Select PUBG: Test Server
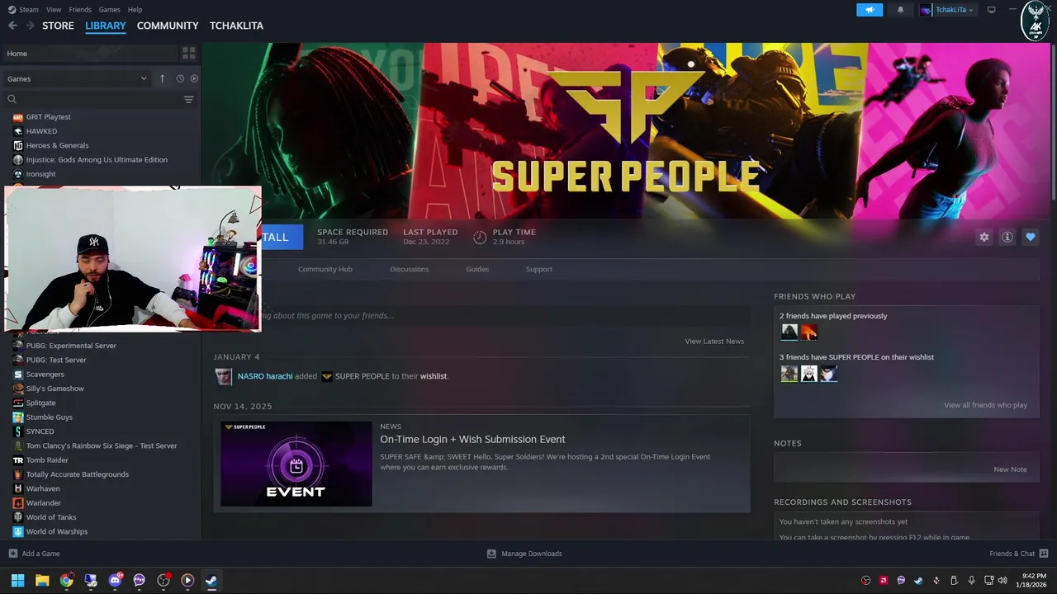The height and width of the screenshot is (594, 1057). pos(56,360)
